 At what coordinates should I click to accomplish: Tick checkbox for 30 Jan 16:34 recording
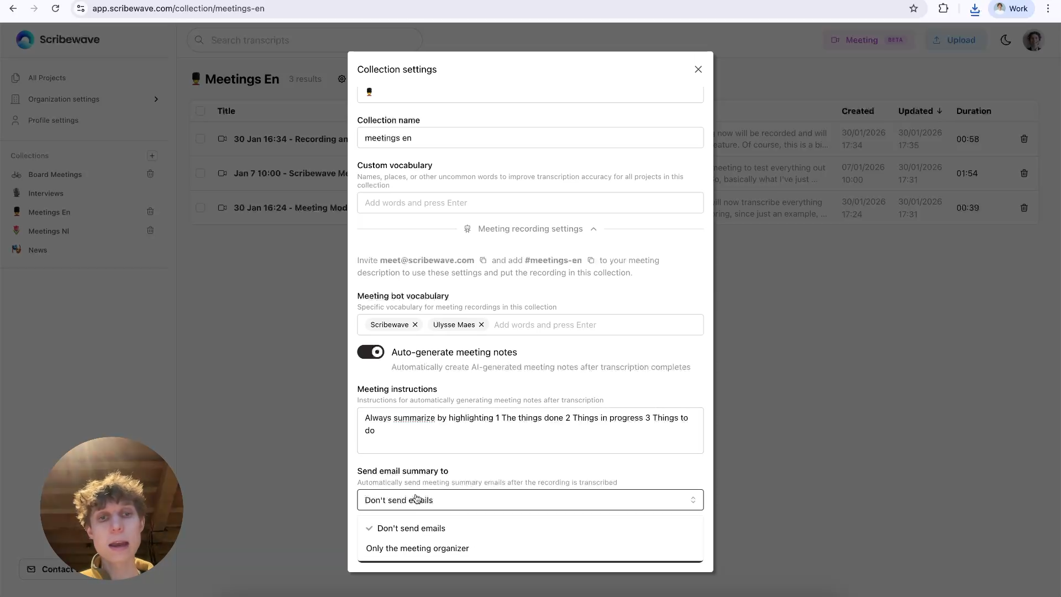coord(200,139)
